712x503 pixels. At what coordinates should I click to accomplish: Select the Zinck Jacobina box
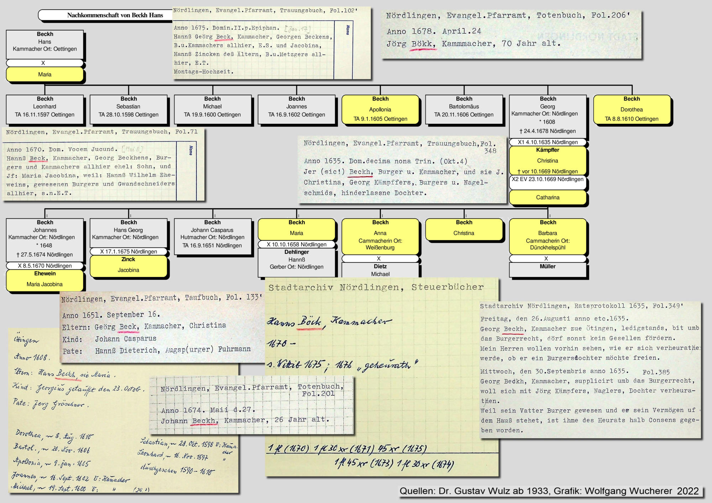[129, 266]
